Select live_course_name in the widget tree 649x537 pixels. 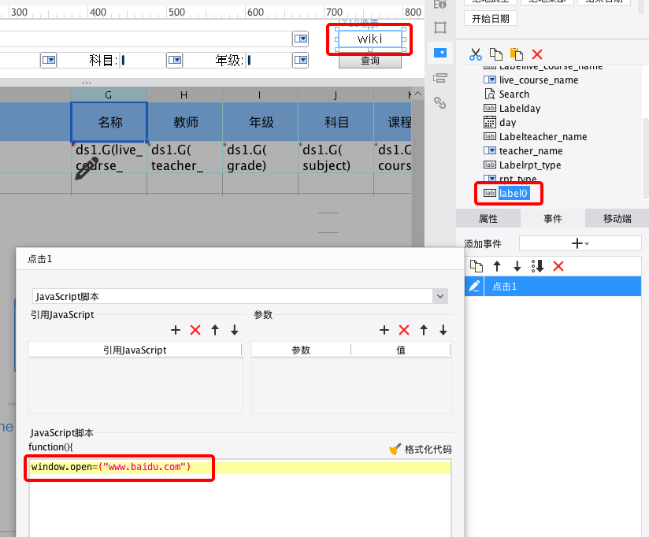click(539, 80)
